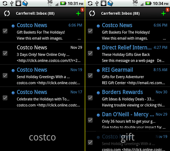Tap green plus compose icon on 10:34 PM screen
The width and height of the screenshot is (170, 151).
pos(163,14)
